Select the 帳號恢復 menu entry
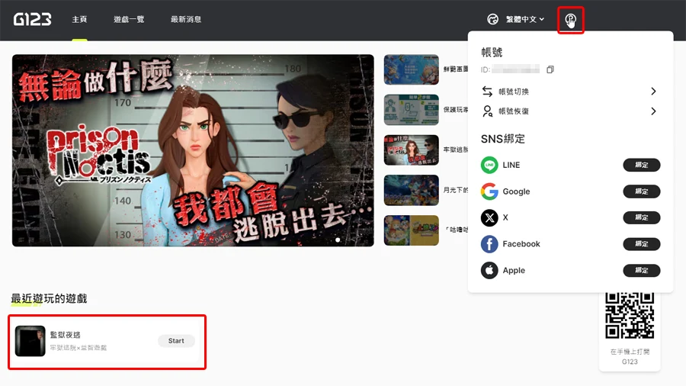Screen dimensions: 686x386 point(570,111)
